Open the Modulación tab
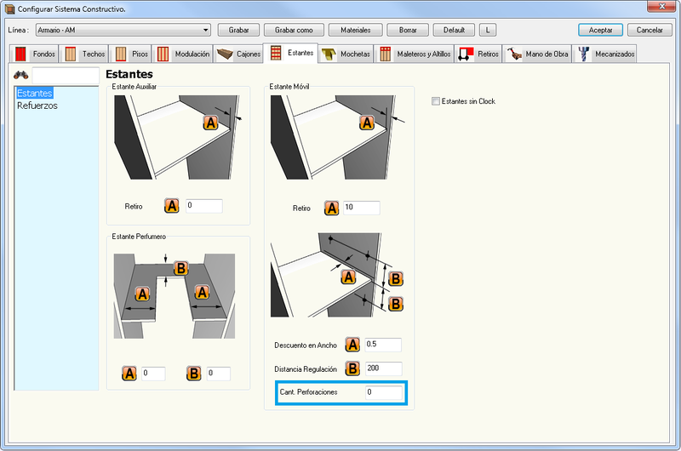Screen dimensions: 681x451 click(x=183, y=54)
